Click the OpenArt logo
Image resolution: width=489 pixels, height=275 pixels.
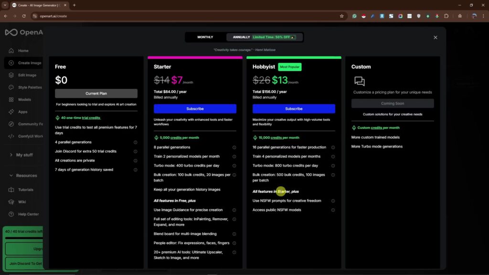click(x=24, y=32)
